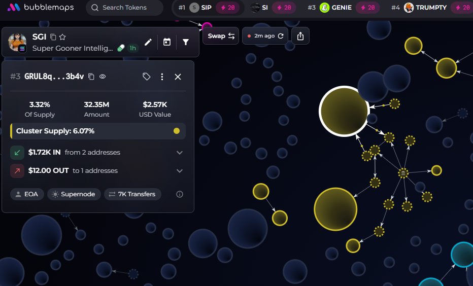
Task: Open the three-dot more options menu
Action: [x=162, y=77]
